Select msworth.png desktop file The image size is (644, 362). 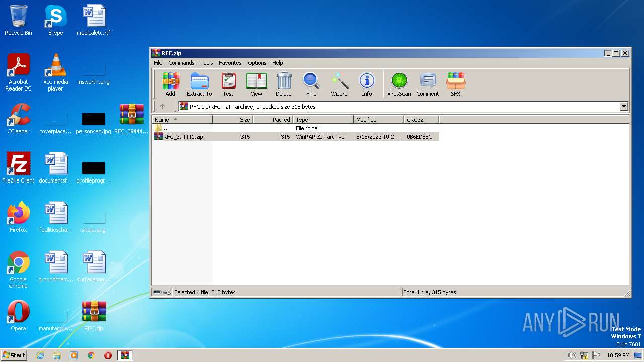[x=94, y=73]
